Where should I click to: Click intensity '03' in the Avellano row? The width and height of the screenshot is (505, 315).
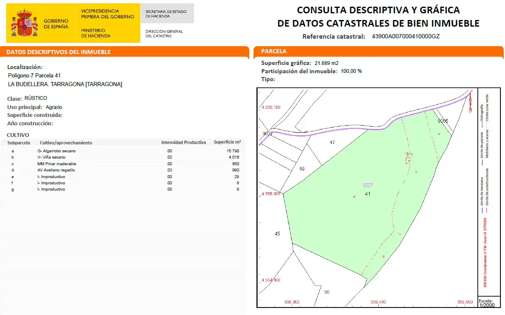(x=169, y=170)
